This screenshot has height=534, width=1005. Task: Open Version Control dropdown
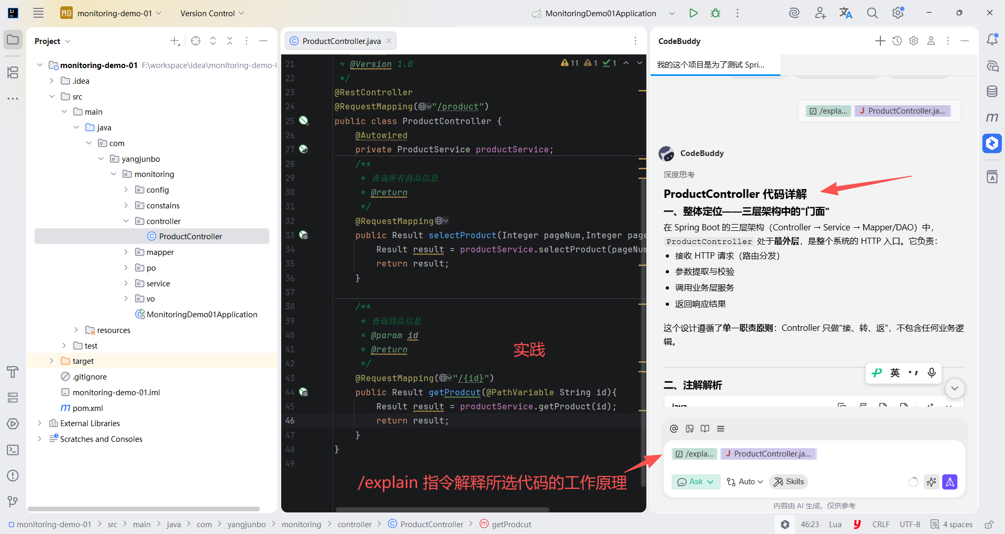coord(212,13)
